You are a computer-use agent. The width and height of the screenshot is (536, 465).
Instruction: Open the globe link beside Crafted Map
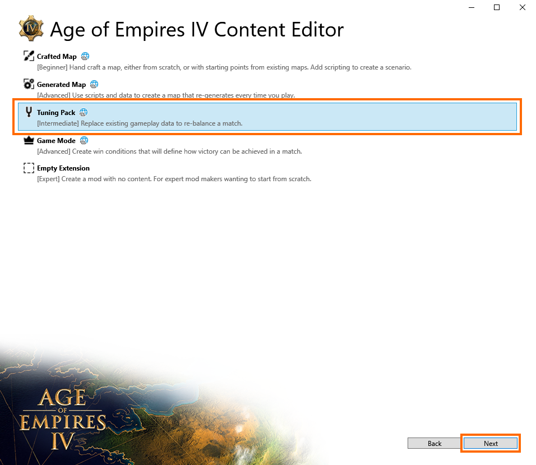pos(85,56)
